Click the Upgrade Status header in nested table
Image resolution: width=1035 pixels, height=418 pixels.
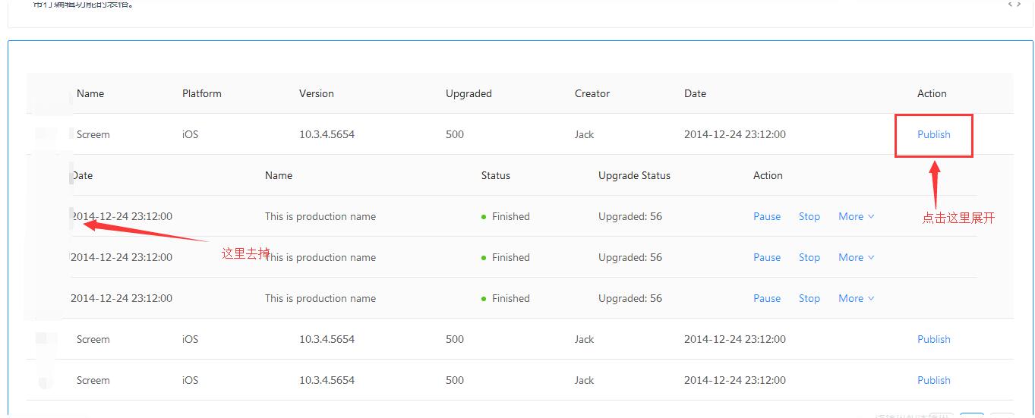pyautogui.click(x=634, y=175)
